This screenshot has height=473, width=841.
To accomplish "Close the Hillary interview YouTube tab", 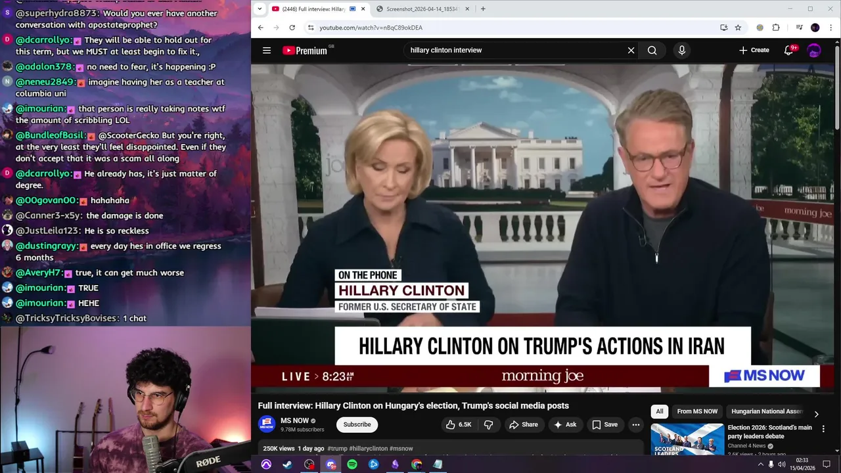I will click(x=363, y=9).
